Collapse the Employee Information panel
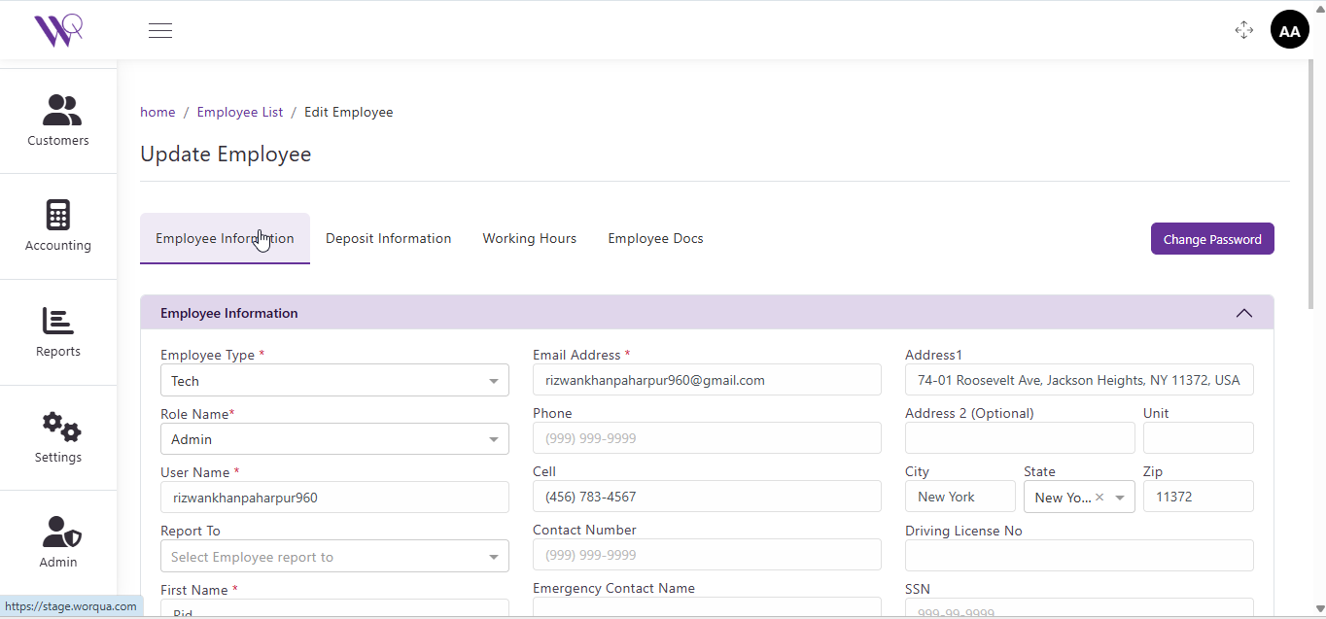This screenshot has height=619, width=1326. click(x=1243, y=313)
